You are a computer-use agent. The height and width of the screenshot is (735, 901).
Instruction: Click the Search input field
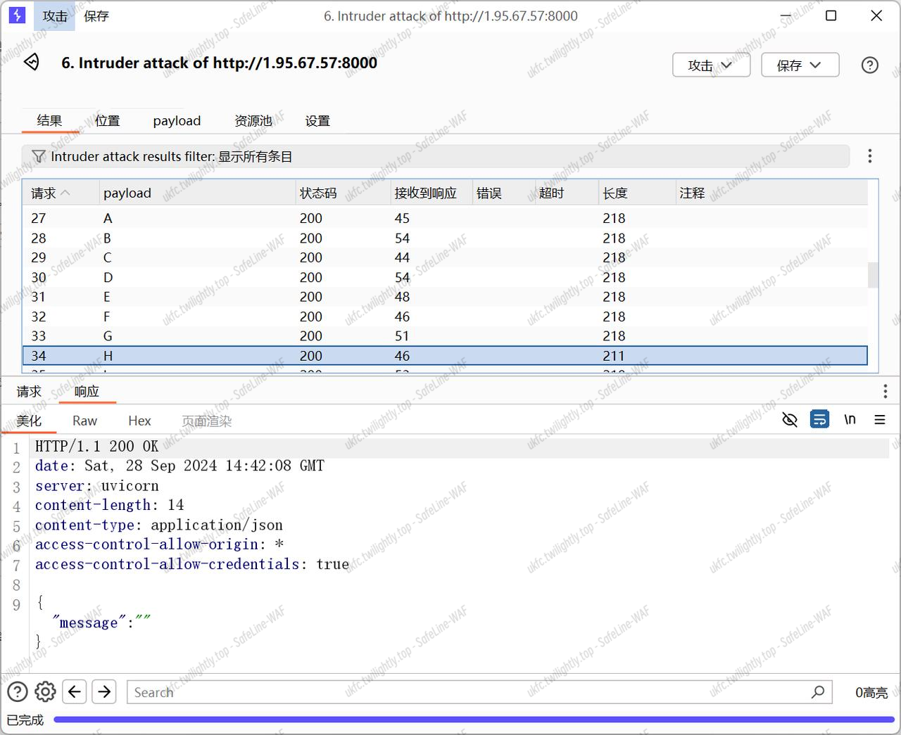tap(465, 692)
